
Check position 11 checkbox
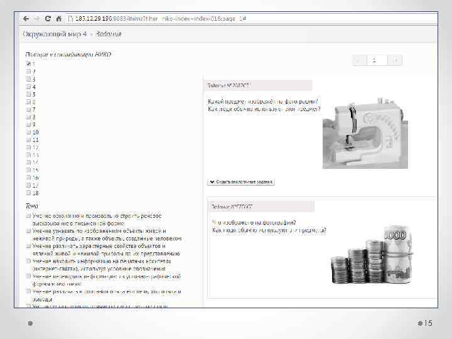click(x=28, y=139)
